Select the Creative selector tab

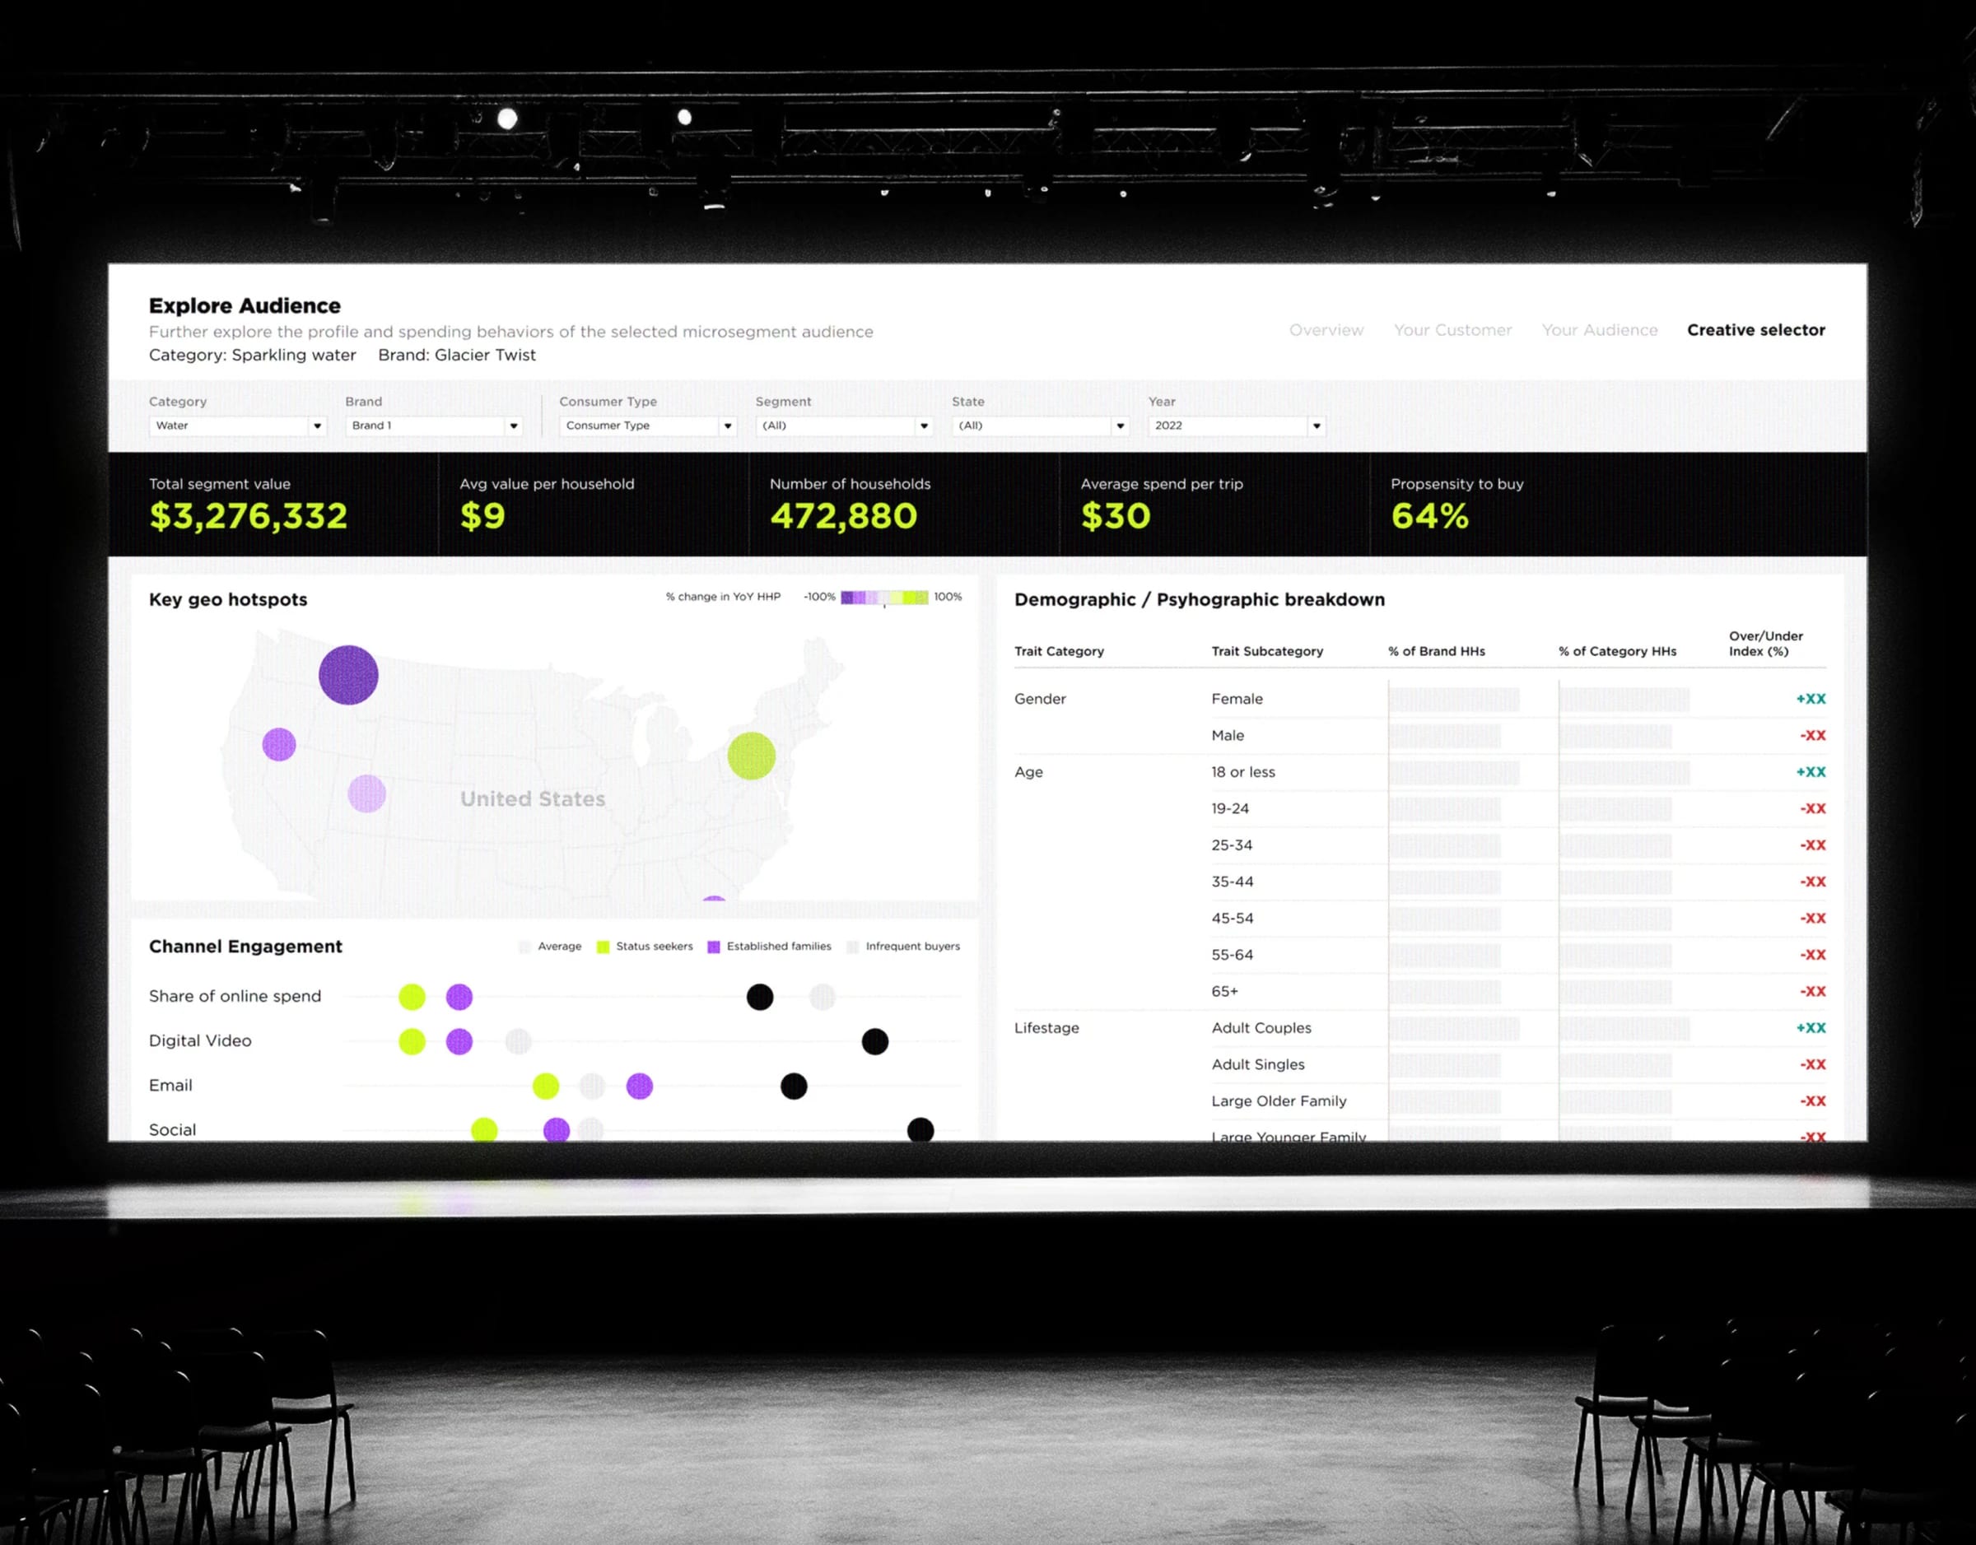click(1756, 330)
